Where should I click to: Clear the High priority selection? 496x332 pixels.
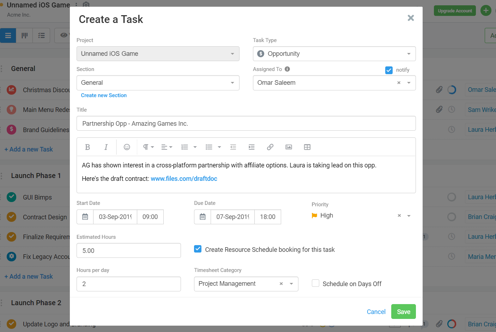tap(399, 215)
